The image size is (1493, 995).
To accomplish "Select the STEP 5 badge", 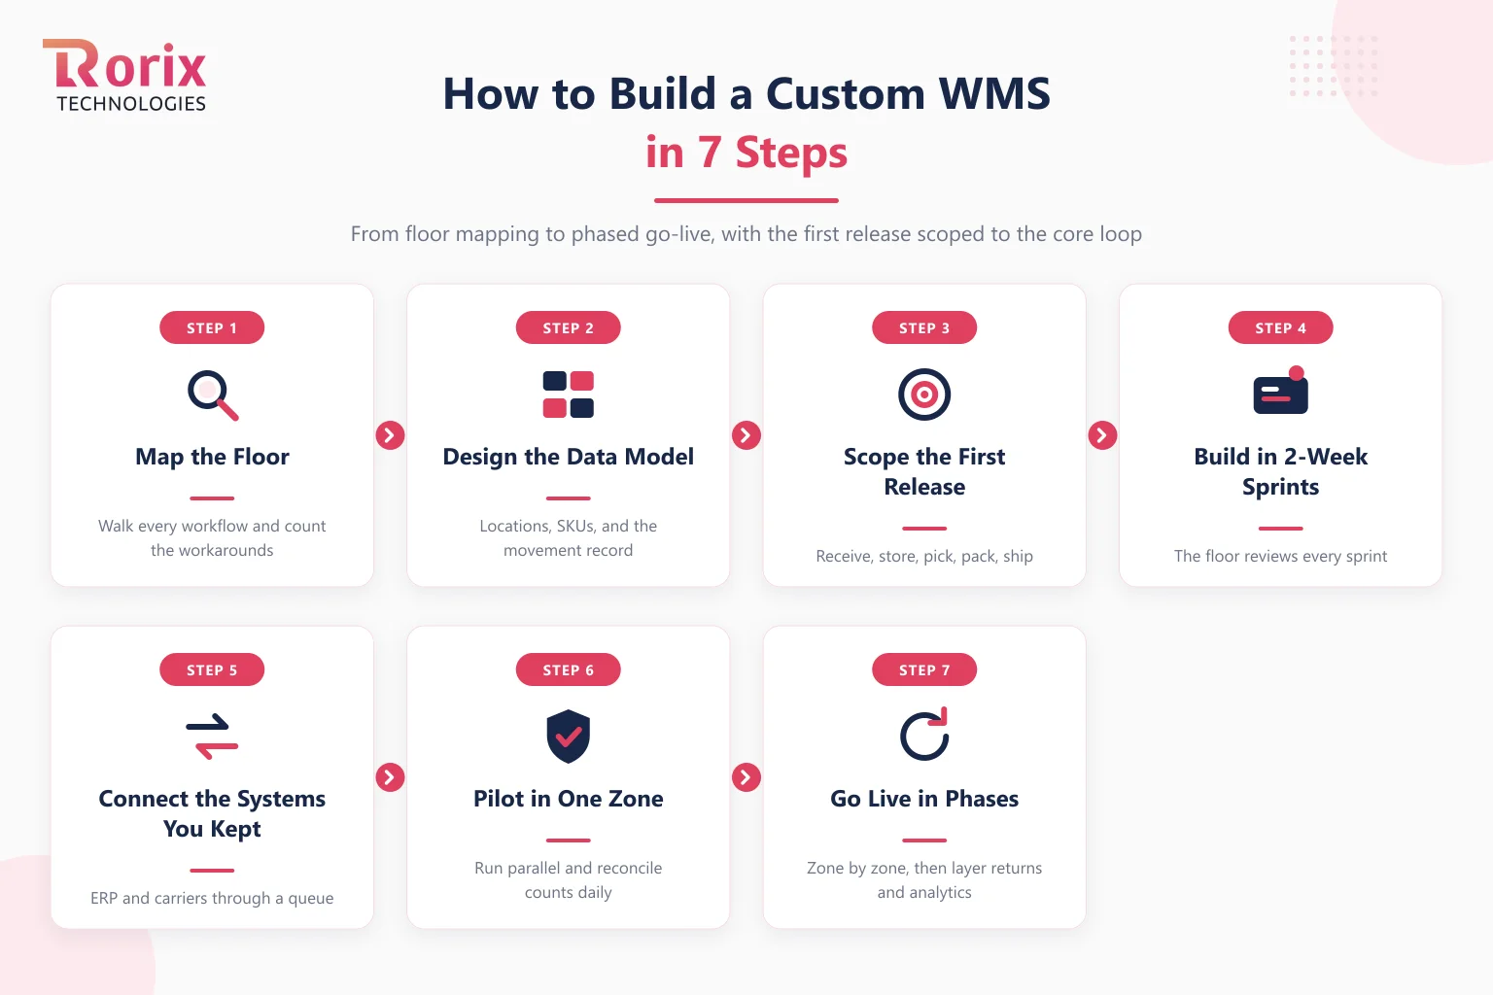I will (212, 669).
